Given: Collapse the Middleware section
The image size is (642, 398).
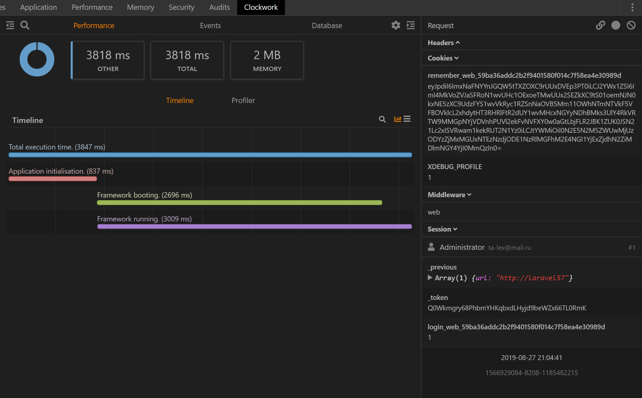Looking at the screenshot, I should click(449, 195).
